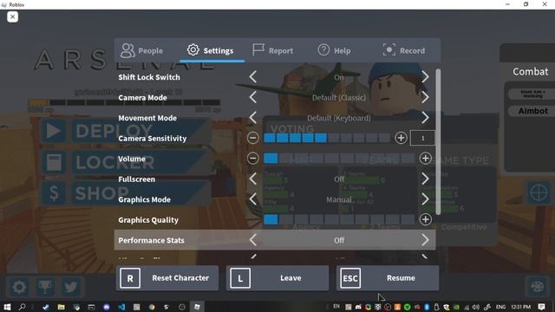Viewport: 555px width, 312px height.
Task: Toggle Shift Lock Switch with right arrow
Action: click(x=425, y=77)
